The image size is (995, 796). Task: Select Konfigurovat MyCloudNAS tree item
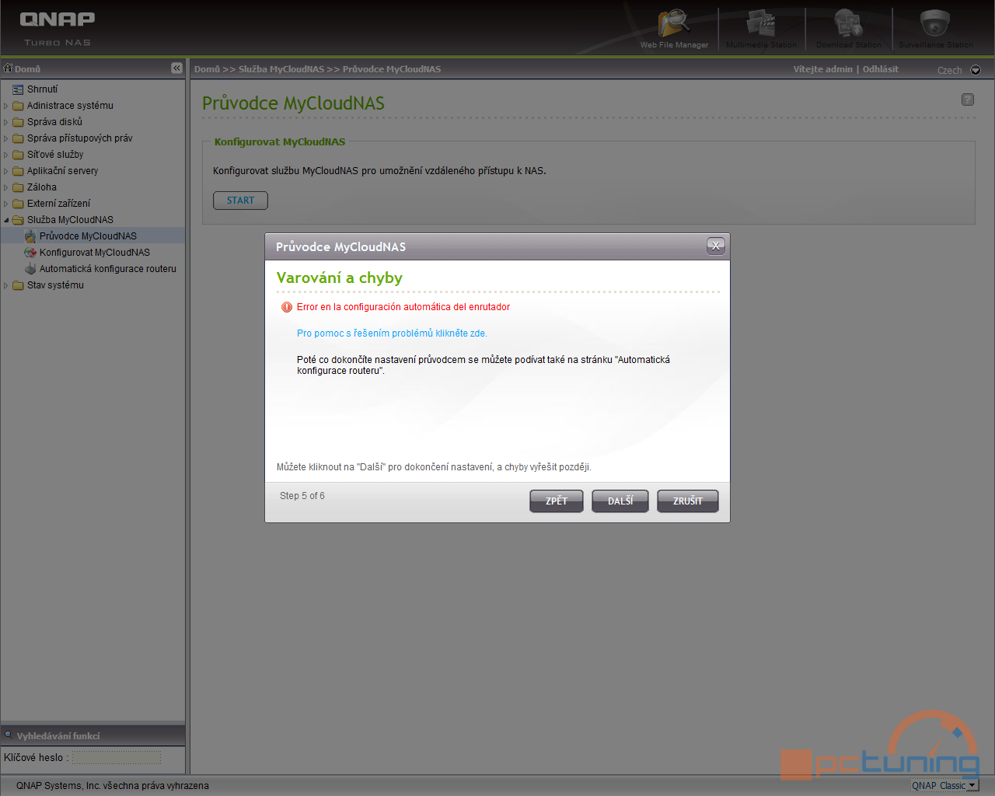tap(95, 253)
